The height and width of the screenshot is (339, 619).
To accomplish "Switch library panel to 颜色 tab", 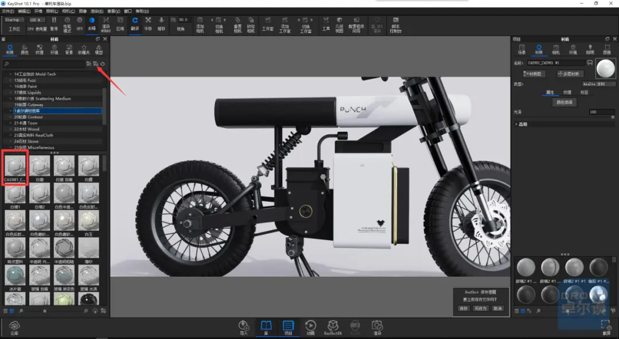I will [25, 49].
